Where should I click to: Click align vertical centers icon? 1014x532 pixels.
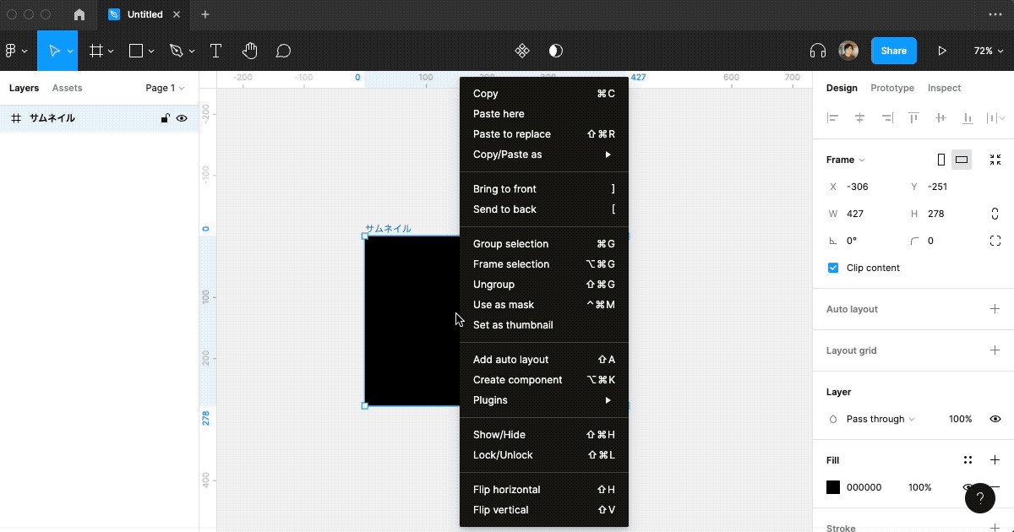tap(941, 118)
